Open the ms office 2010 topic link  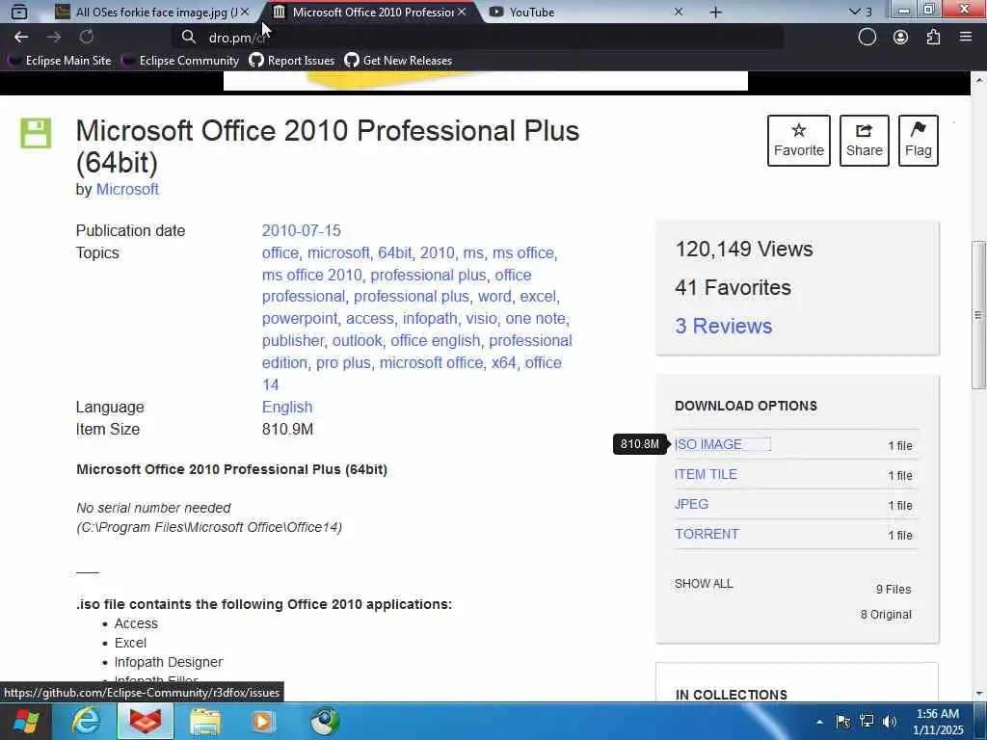311,275
